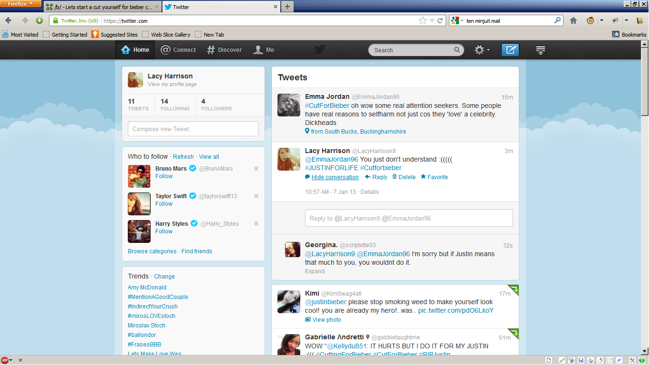
Task: Expand Georgina's reply tweet
Action: point(315,271)
